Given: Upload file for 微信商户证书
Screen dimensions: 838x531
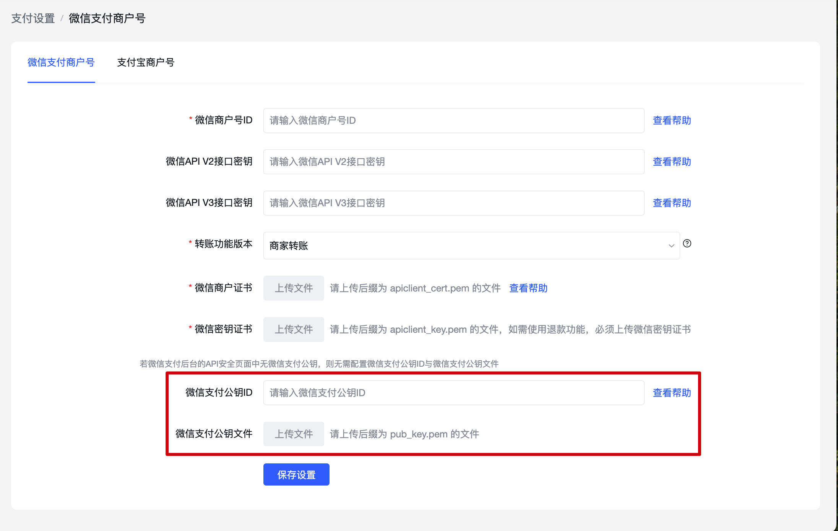Looking at the screenshot, I should point(294,288).
